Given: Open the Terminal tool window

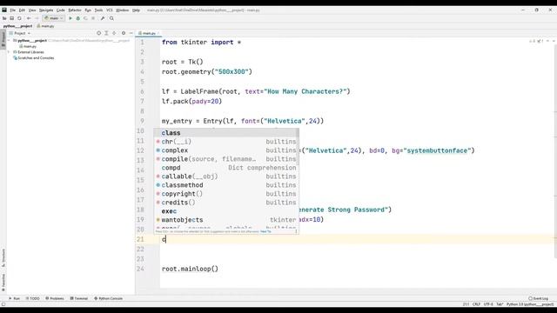Looking at the screenshot, I should click(79, 298).
